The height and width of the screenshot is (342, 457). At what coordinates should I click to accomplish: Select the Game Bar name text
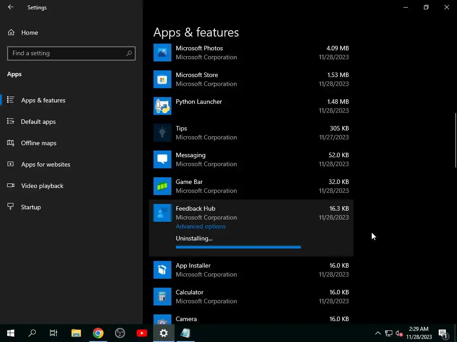click(x=189, y=182)
